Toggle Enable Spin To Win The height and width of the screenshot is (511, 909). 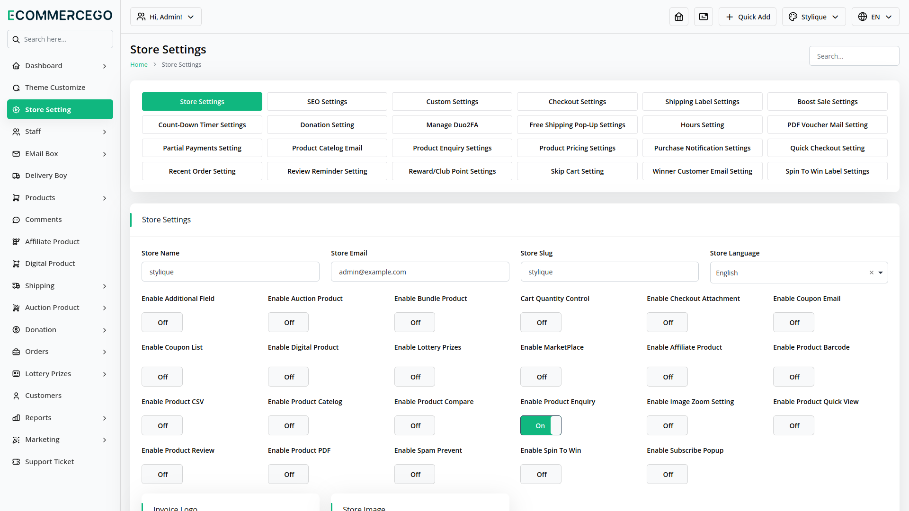[541, 474]
